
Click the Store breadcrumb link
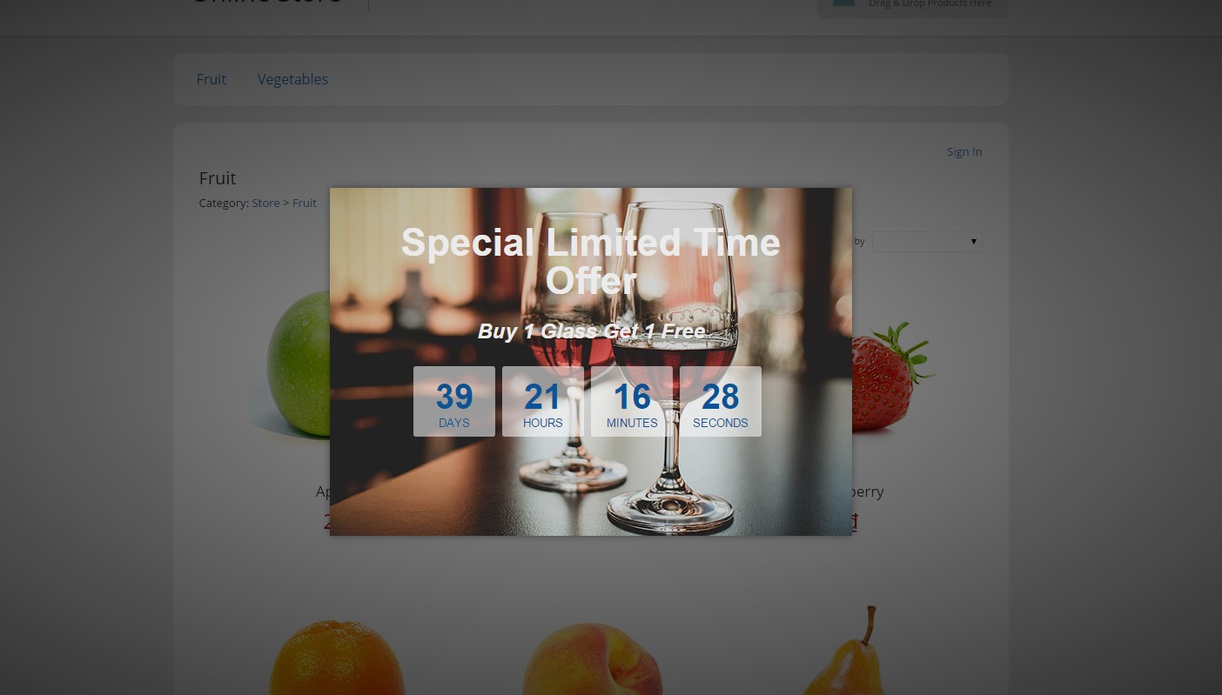[265, 203]
